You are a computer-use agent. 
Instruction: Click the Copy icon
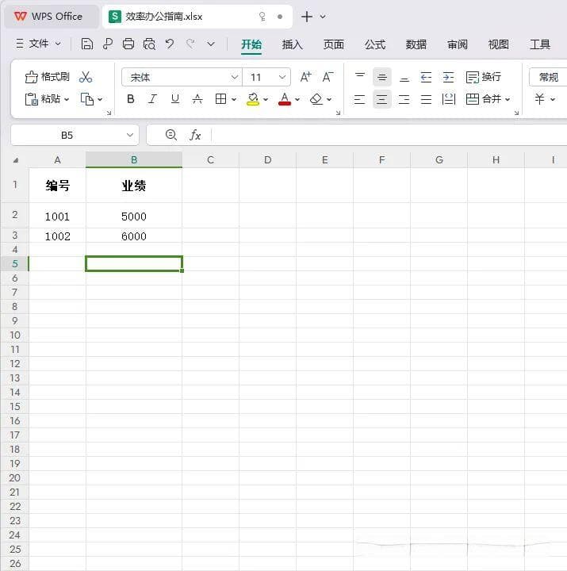point(87,99)
